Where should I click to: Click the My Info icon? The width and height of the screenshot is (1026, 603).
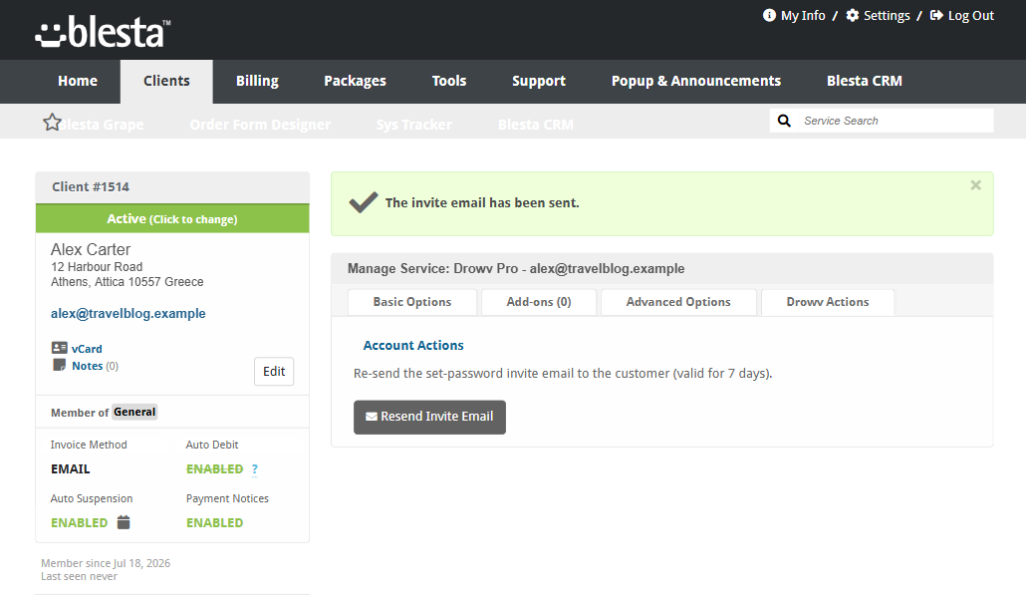[769, 15]
